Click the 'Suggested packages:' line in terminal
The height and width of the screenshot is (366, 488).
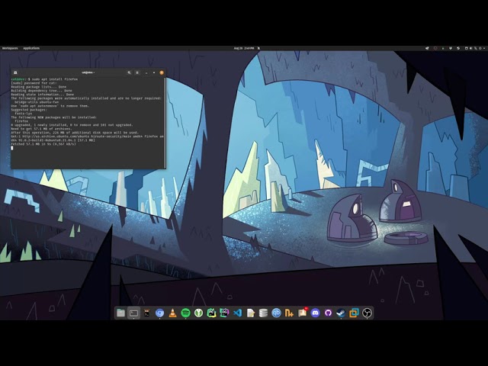(29, 110)
